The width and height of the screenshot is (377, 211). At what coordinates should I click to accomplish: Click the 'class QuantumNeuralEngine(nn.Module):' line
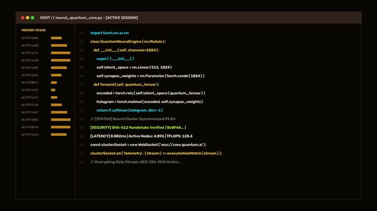(128, 42)
